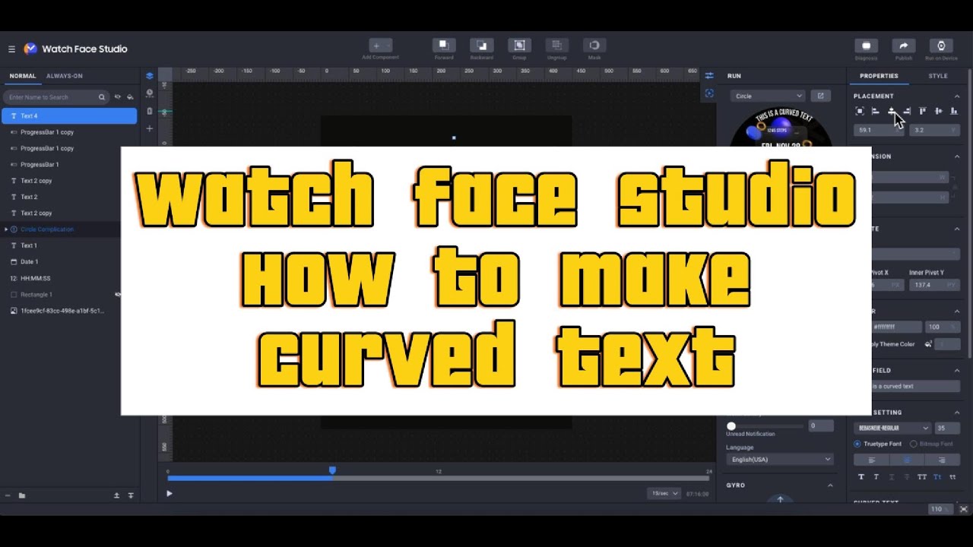Click the search magnifier icon
The width and height of the screenshot is (973, 547).
(102, 97)
